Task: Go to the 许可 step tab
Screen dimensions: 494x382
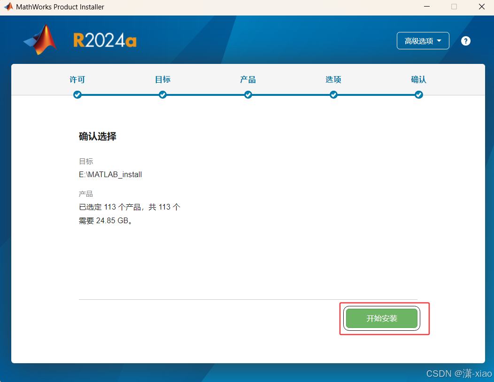Action: click(77, 79)
